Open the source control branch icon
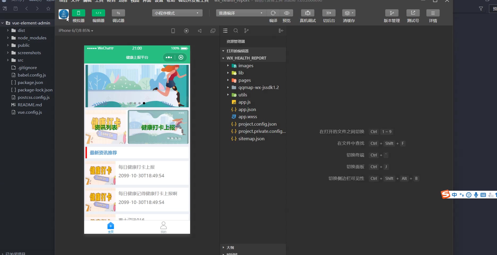Viewport: 497px width, 255px height. 246,31
